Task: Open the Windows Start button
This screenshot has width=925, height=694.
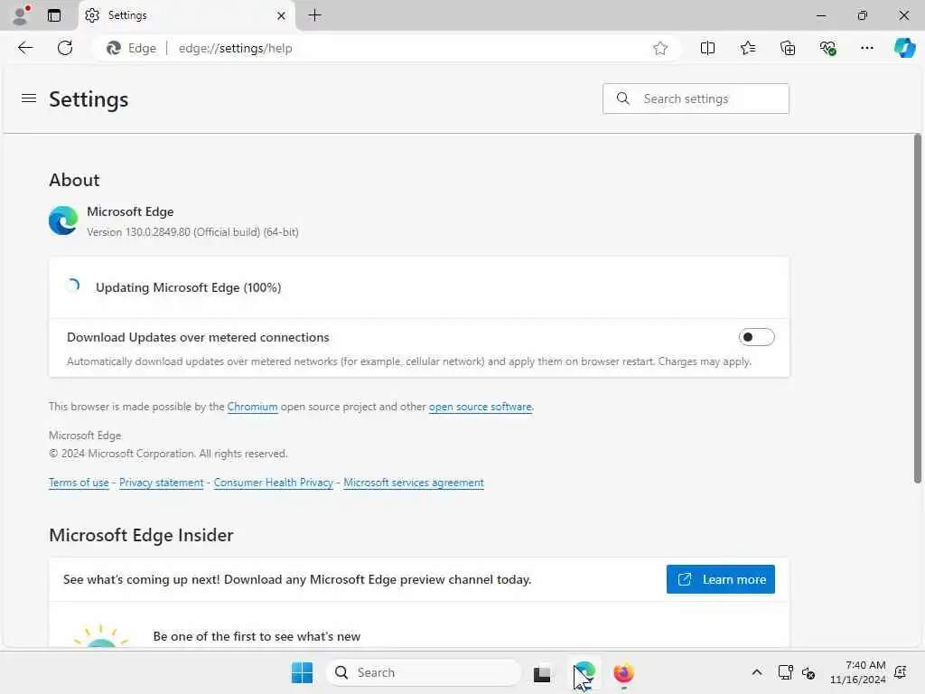Action: (302, 672)
